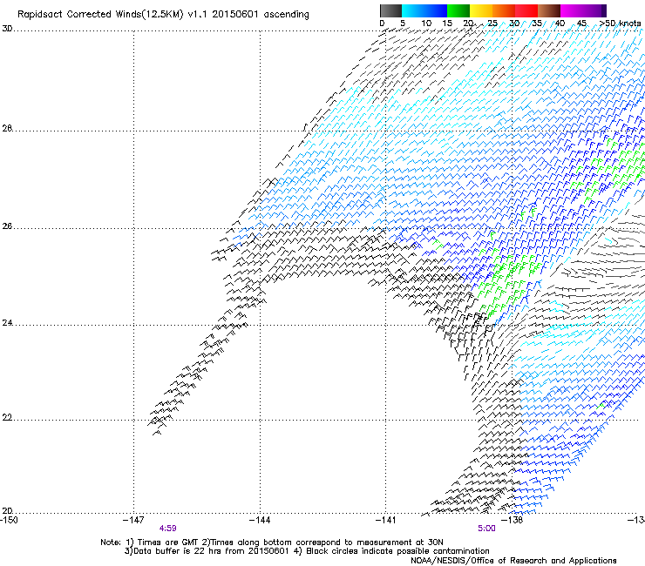Click the gray 0-5 knots color segment
645x566 pixels.
[390, 10]
